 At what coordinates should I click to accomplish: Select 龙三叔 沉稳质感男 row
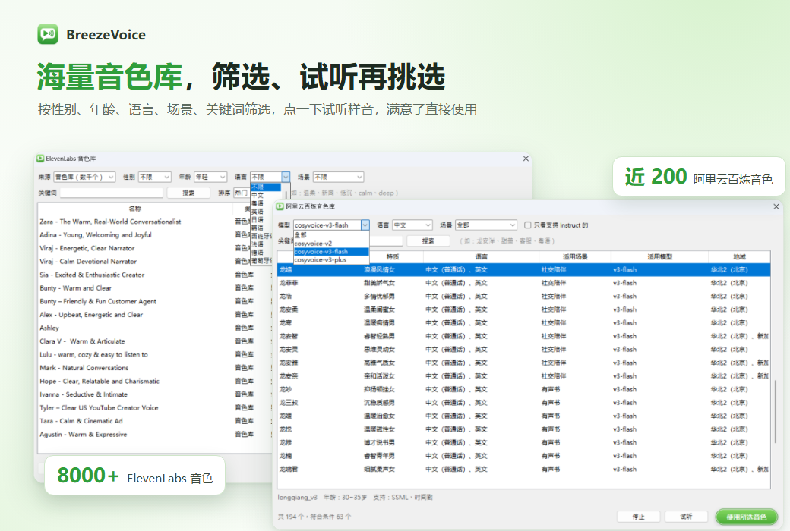click(x=523, y=403)
